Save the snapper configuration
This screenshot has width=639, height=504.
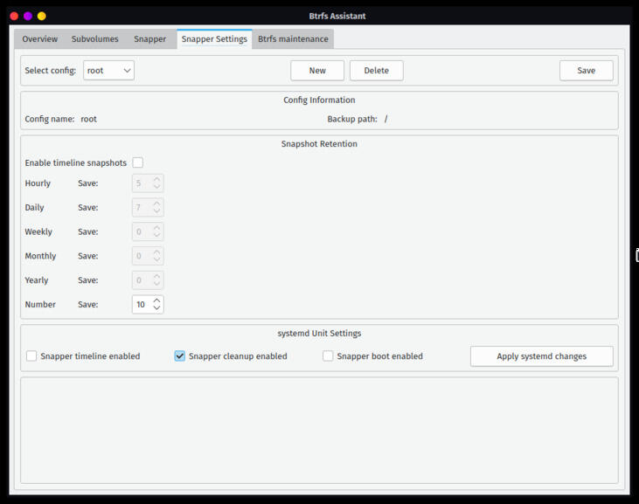[586, 71]
